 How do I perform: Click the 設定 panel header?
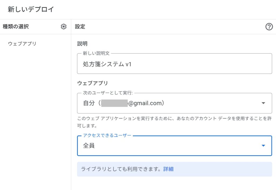click(x=80, y=27)
